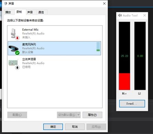Expand the 设为默认值 dropdown arrow
The width and height of the screenshot is (153, 134).
click(x=79, y=115)
